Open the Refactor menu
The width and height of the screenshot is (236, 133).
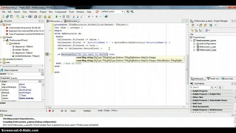(33, 12)
